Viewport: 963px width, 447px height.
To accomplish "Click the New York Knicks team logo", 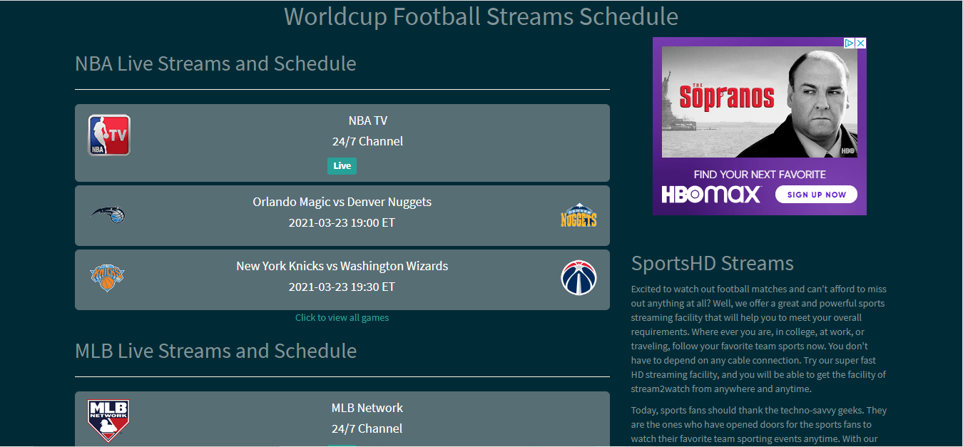I will [x=108, y=278].
